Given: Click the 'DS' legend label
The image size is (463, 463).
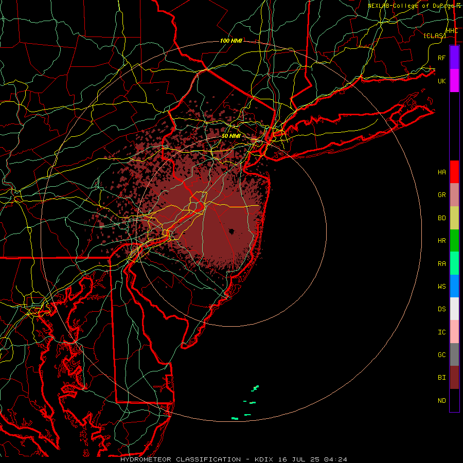Looking at the screenshot, I should [442, 309].
